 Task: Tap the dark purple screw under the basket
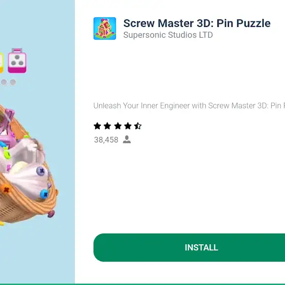click(x=51, y=214)
